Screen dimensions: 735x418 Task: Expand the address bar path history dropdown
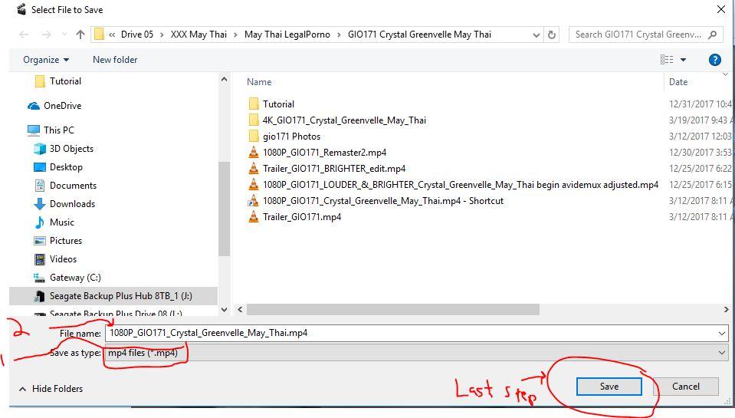536,35
